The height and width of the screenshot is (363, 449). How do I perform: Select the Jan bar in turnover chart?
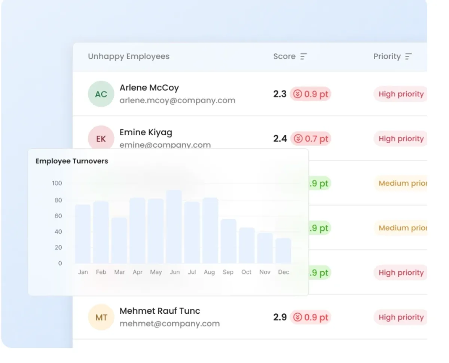click(x=83, y=234)
